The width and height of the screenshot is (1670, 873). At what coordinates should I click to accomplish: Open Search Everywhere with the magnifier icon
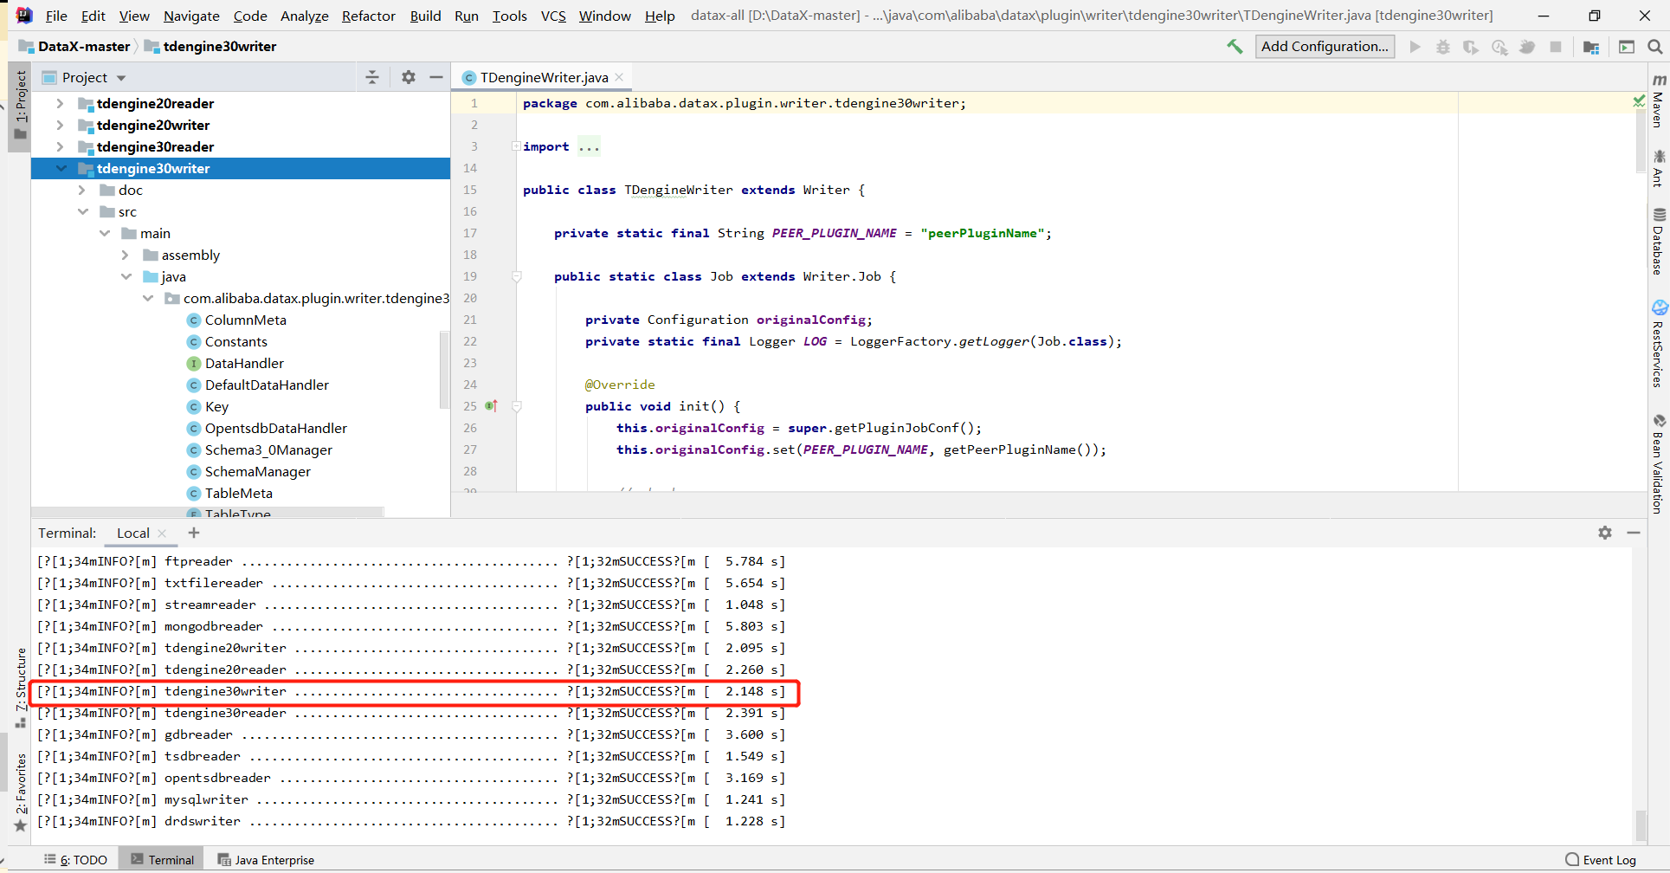point(1654,46)
